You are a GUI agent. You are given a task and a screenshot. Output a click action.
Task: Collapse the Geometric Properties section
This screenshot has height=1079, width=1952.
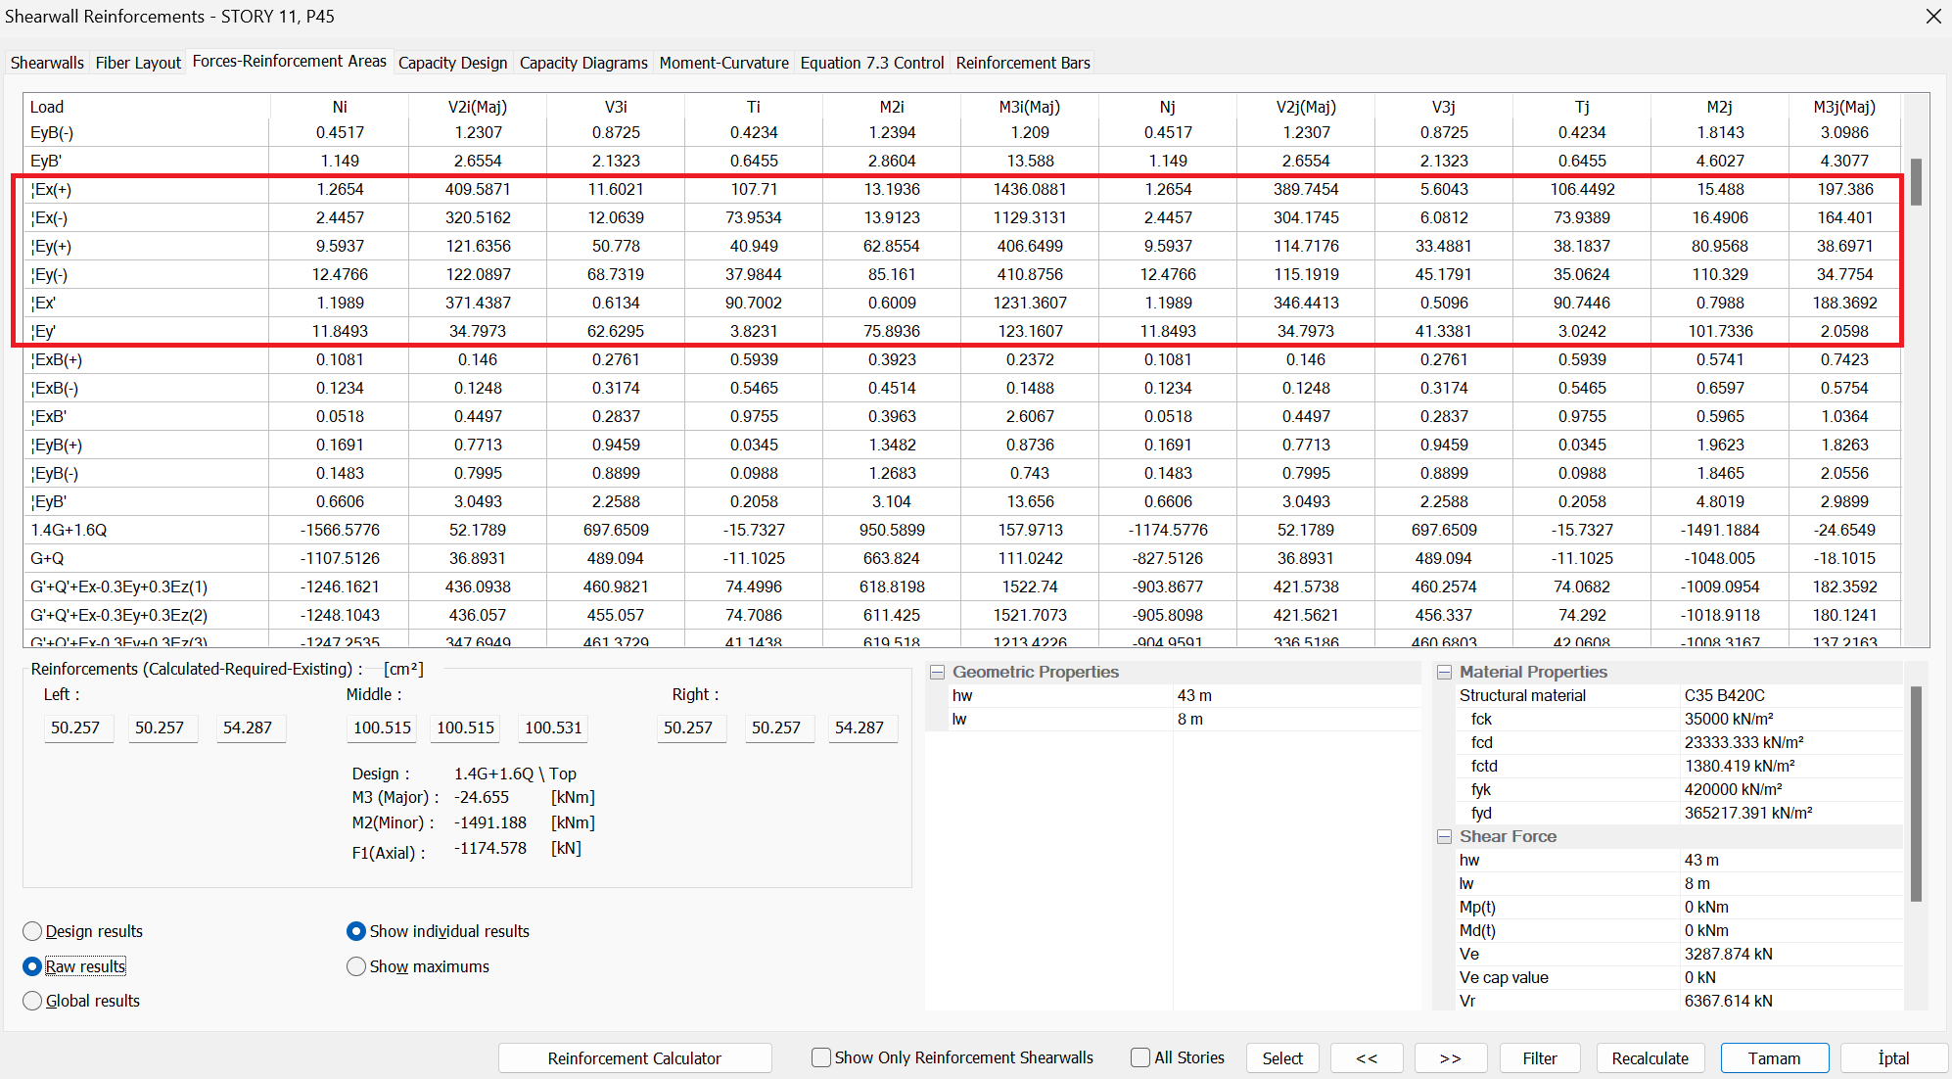tap(937, 672)
